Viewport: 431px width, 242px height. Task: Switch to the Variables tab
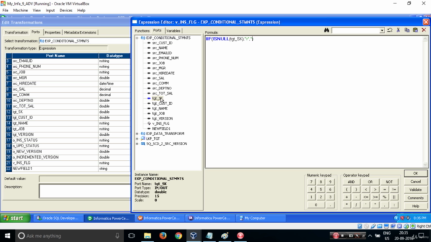[173, 31]
